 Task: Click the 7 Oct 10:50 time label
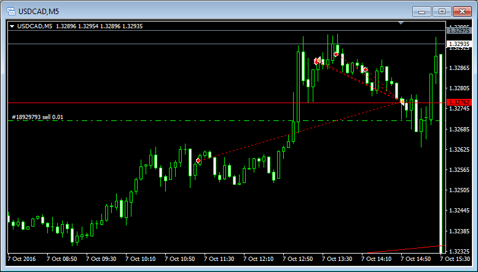tap(180, 259)
